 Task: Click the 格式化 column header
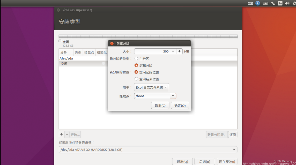[102, 52]
